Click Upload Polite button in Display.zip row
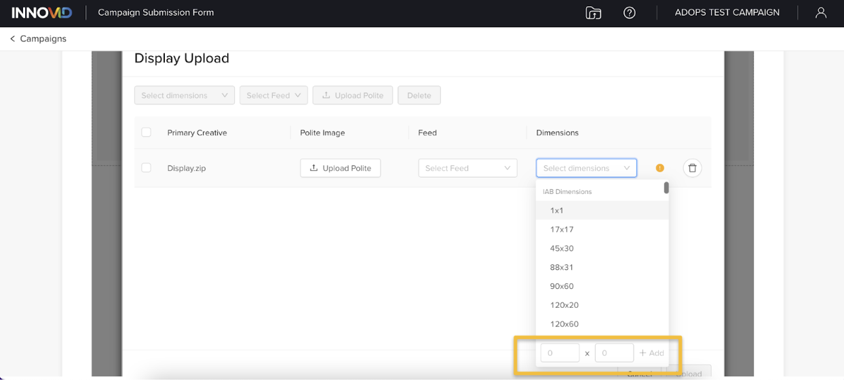The width and height of the screenshot is (844, 381). [x=341, y=168]
